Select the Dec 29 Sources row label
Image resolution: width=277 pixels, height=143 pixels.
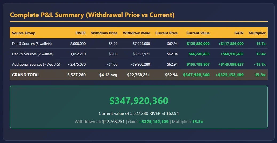tap(33, 54)
